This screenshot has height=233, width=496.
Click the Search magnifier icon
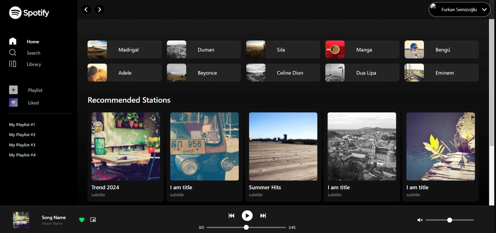(x=13, y=53)
